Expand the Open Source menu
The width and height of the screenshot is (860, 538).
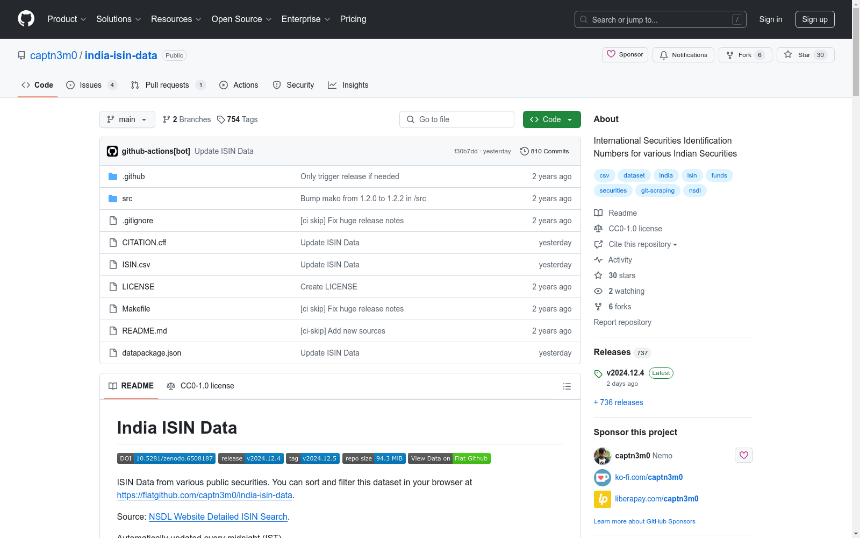[242, 19]
